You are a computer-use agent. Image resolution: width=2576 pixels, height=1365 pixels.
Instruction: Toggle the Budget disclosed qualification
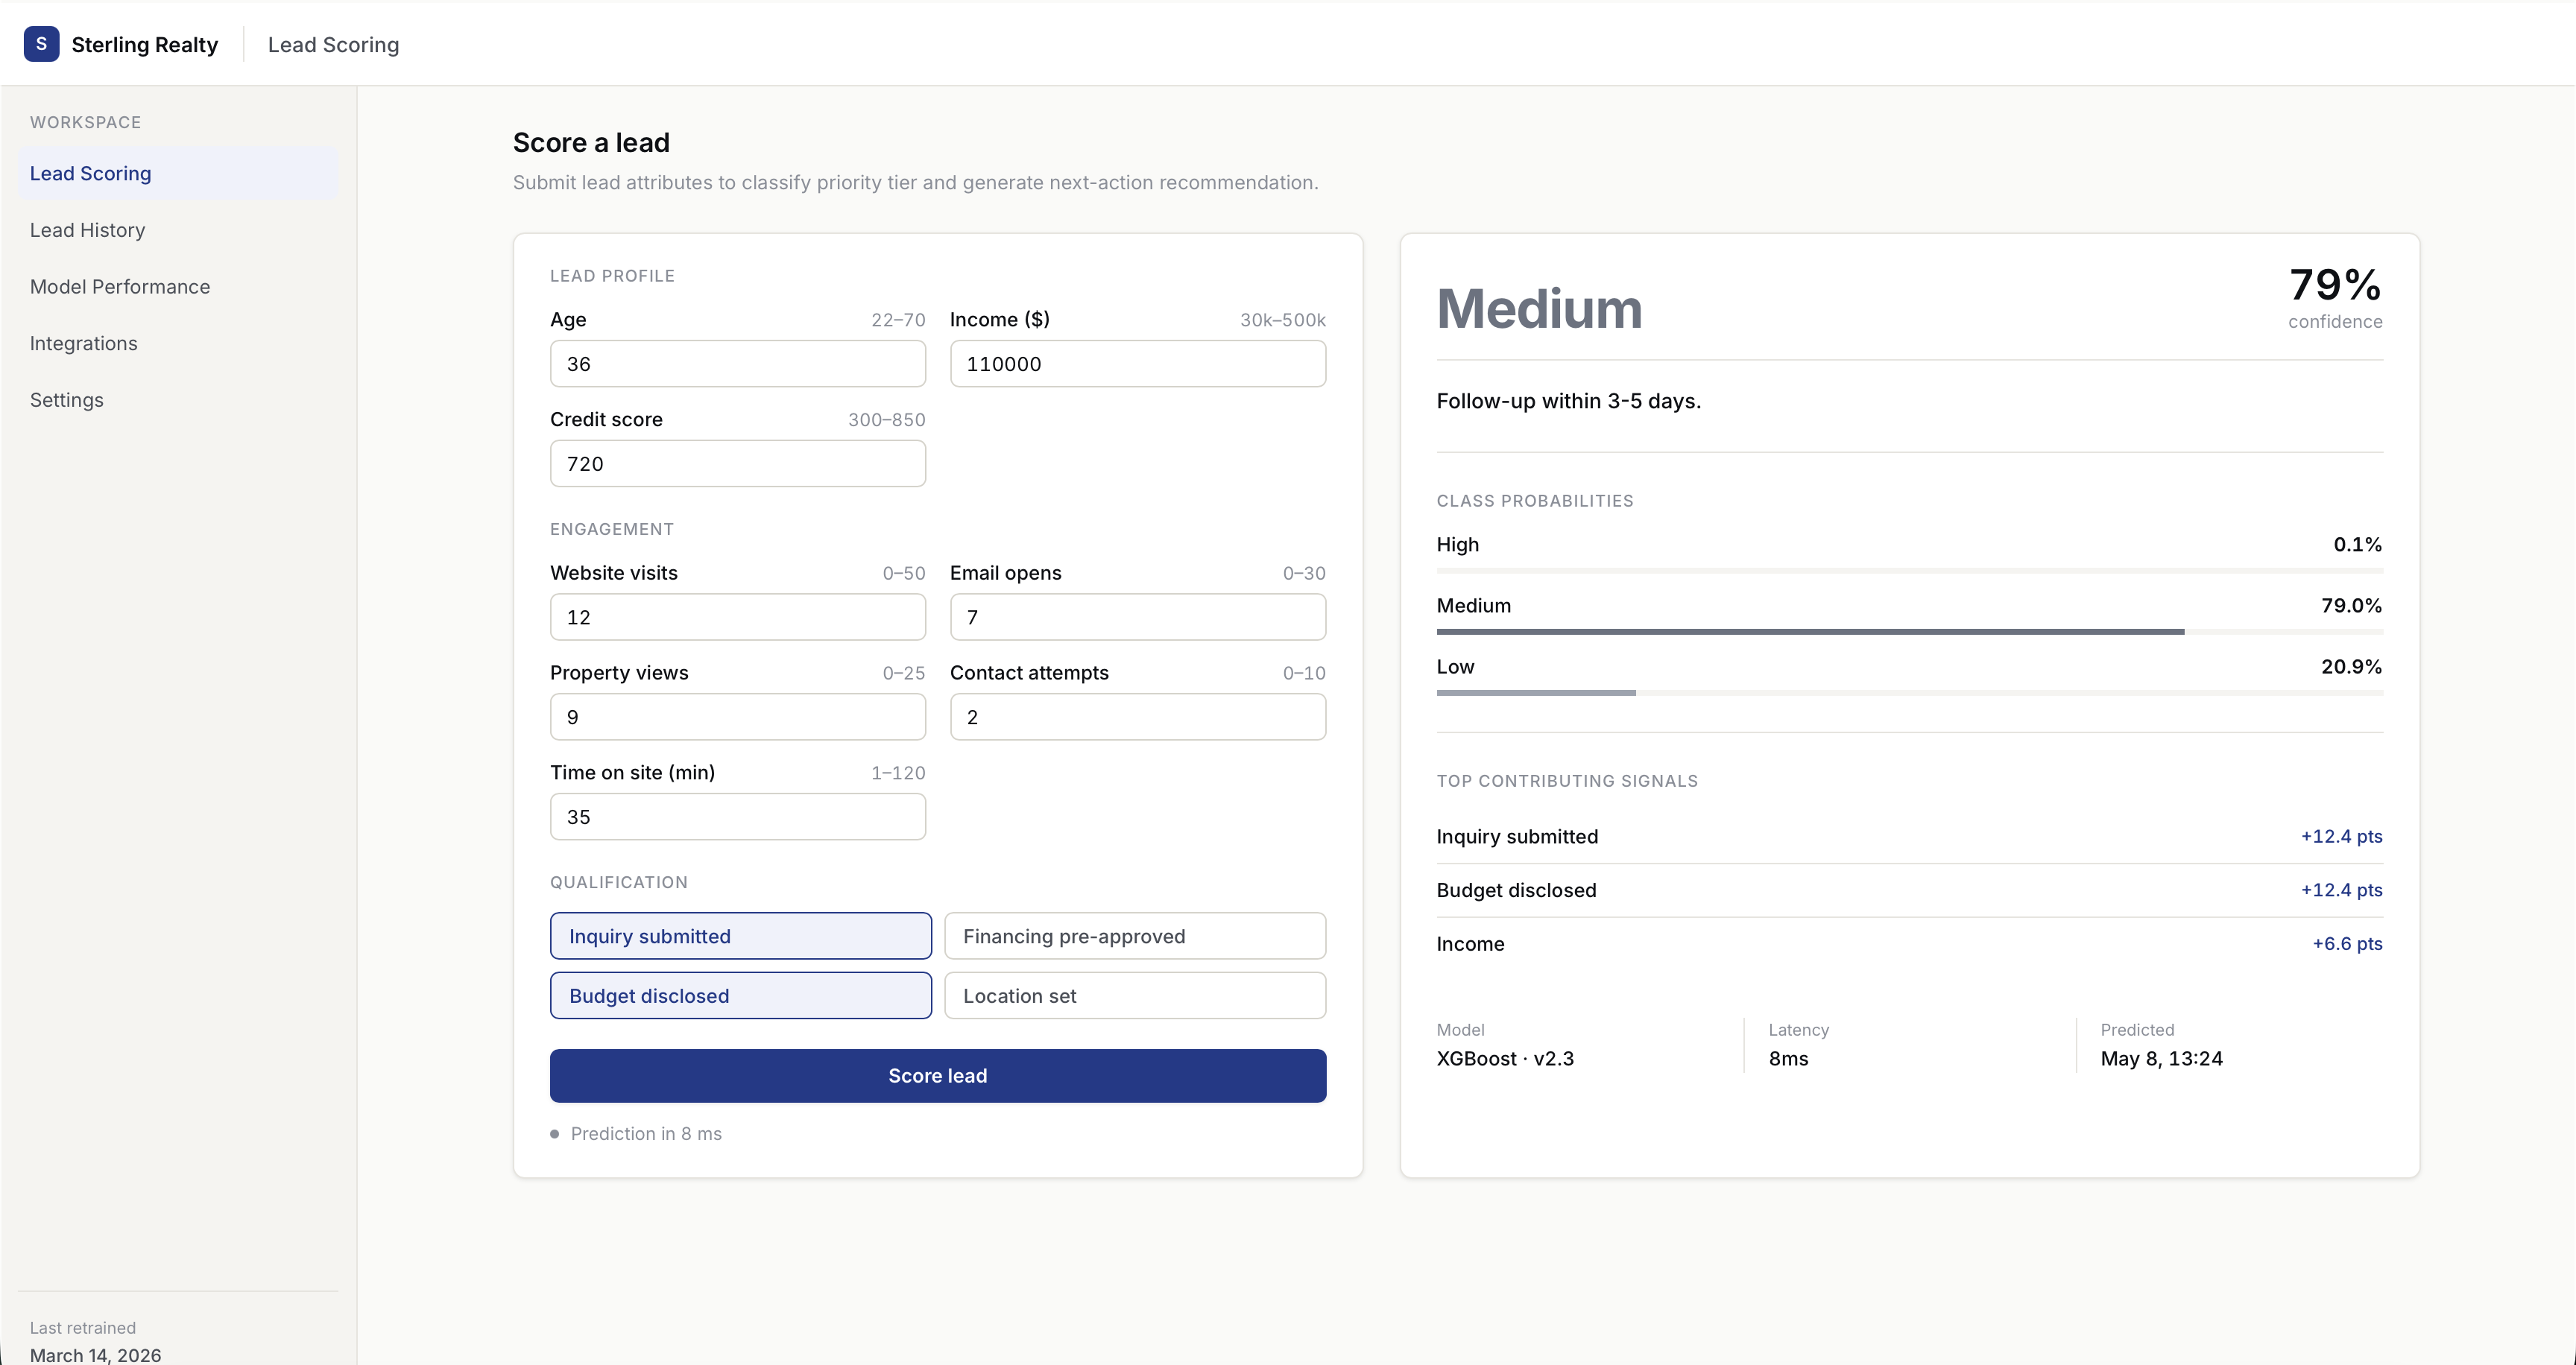[x=740, y=996]
